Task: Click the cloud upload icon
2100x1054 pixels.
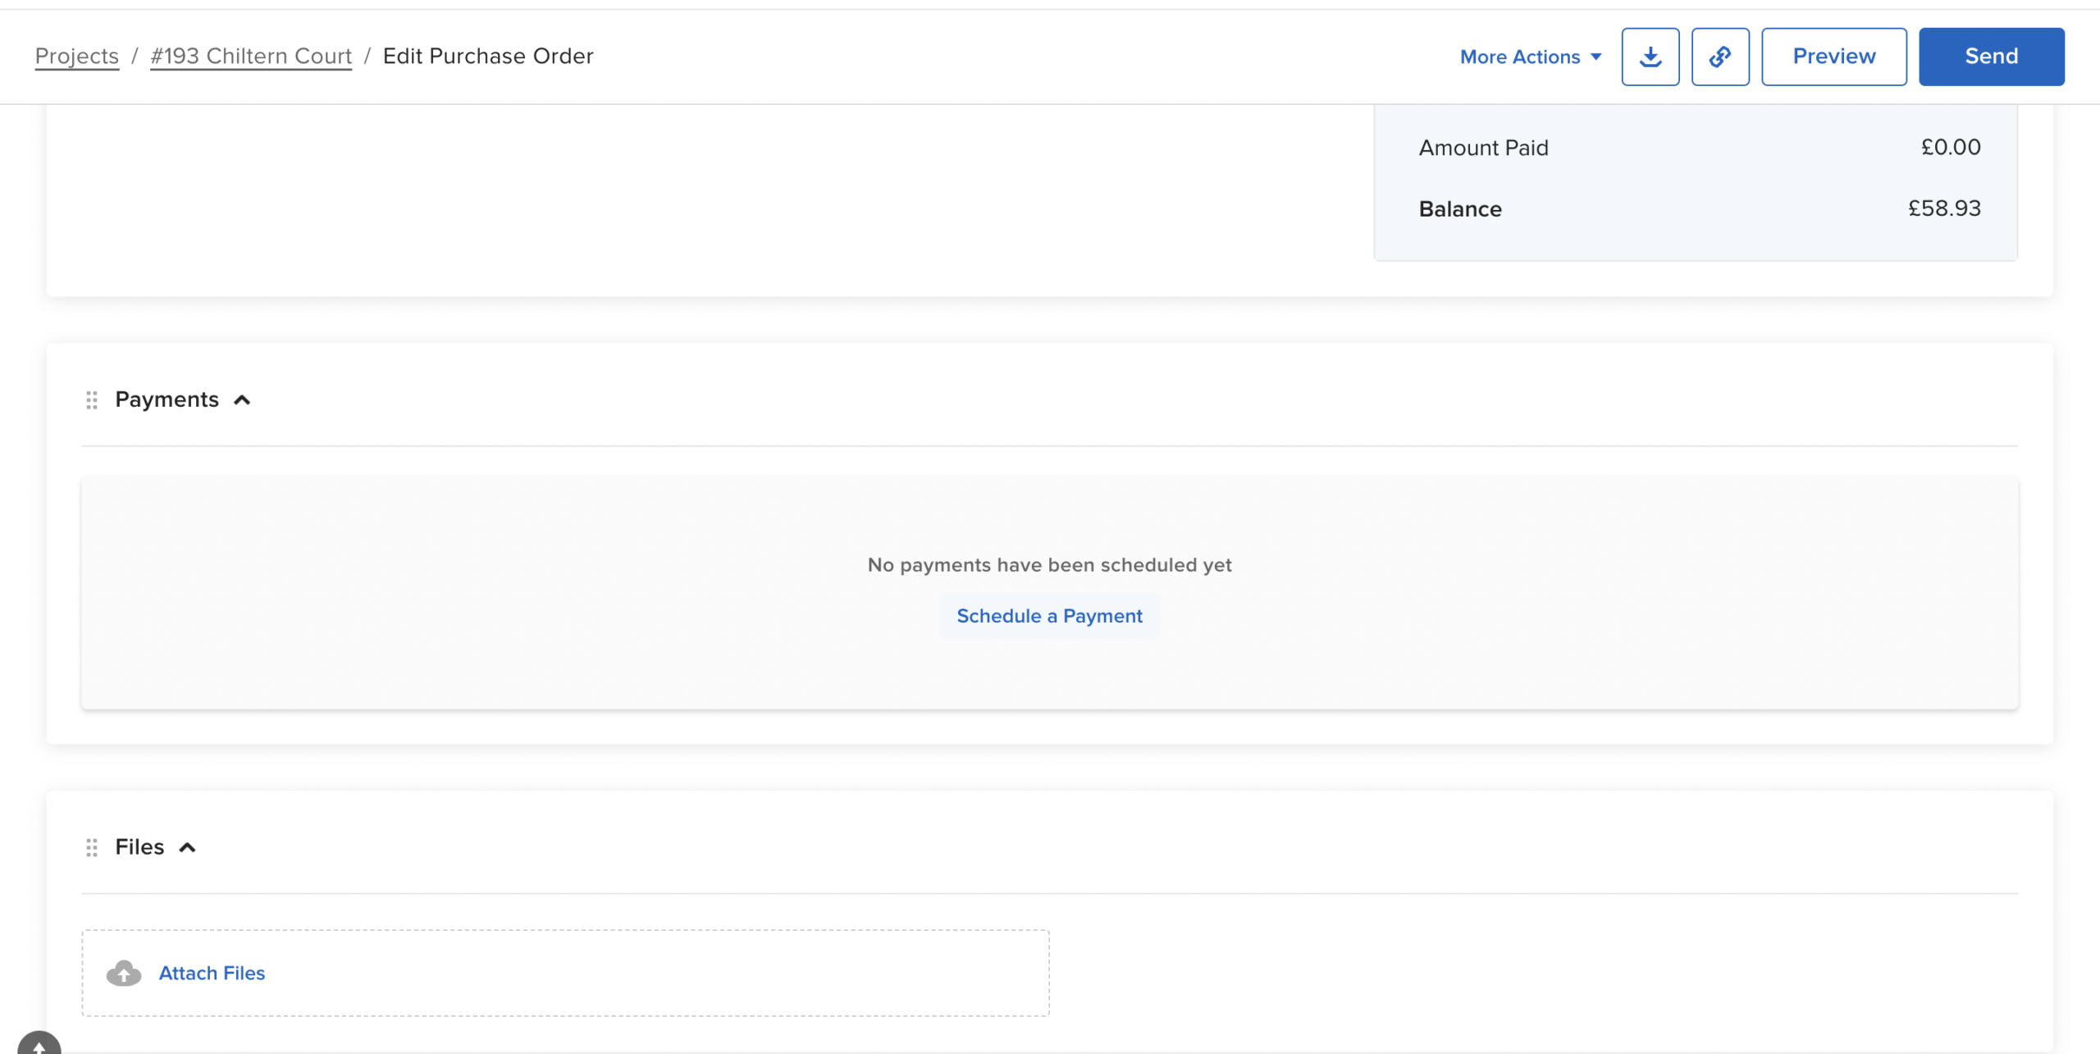Action: (124, 973)
